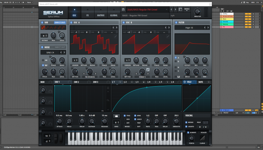The height and width of the screenshot is (150, 263).
Task: Select next preset arrow
Action: point(175,10)
